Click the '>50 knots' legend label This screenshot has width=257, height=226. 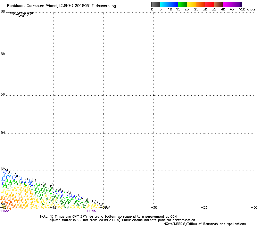(247, 9)
